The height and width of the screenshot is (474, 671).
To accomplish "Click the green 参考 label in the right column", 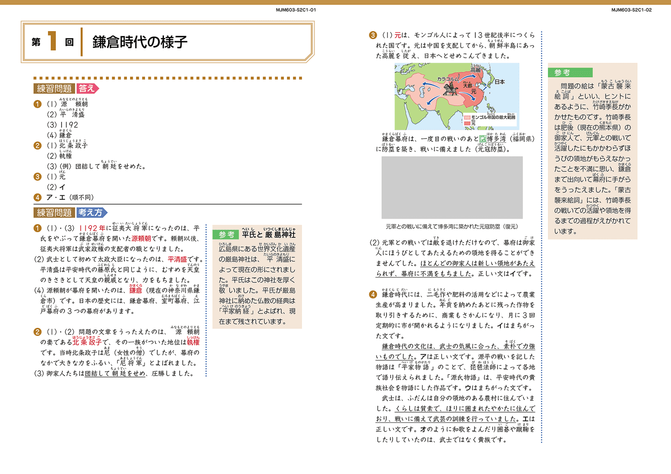I will pos(570,72).
